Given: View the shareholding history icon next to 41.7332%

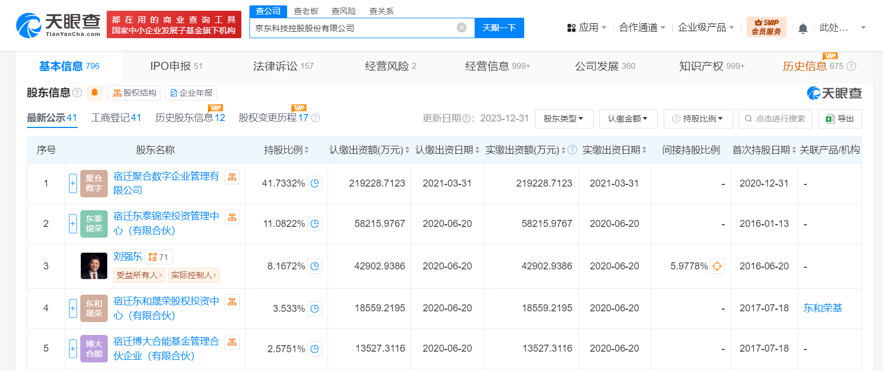Looking at the screenshot, I should tap(315, 183).
